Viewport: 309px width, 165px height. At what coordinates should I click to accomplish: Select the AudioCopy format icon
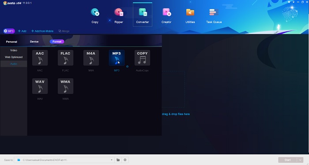click(142, 58)
